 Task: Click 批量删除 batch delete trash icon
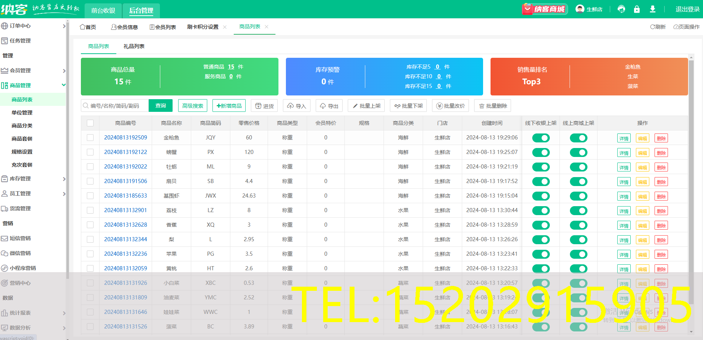(492, 106)
